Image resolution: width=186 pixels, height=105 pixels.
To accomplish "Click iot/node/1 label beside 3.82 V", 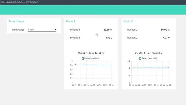I will (75, 38).
